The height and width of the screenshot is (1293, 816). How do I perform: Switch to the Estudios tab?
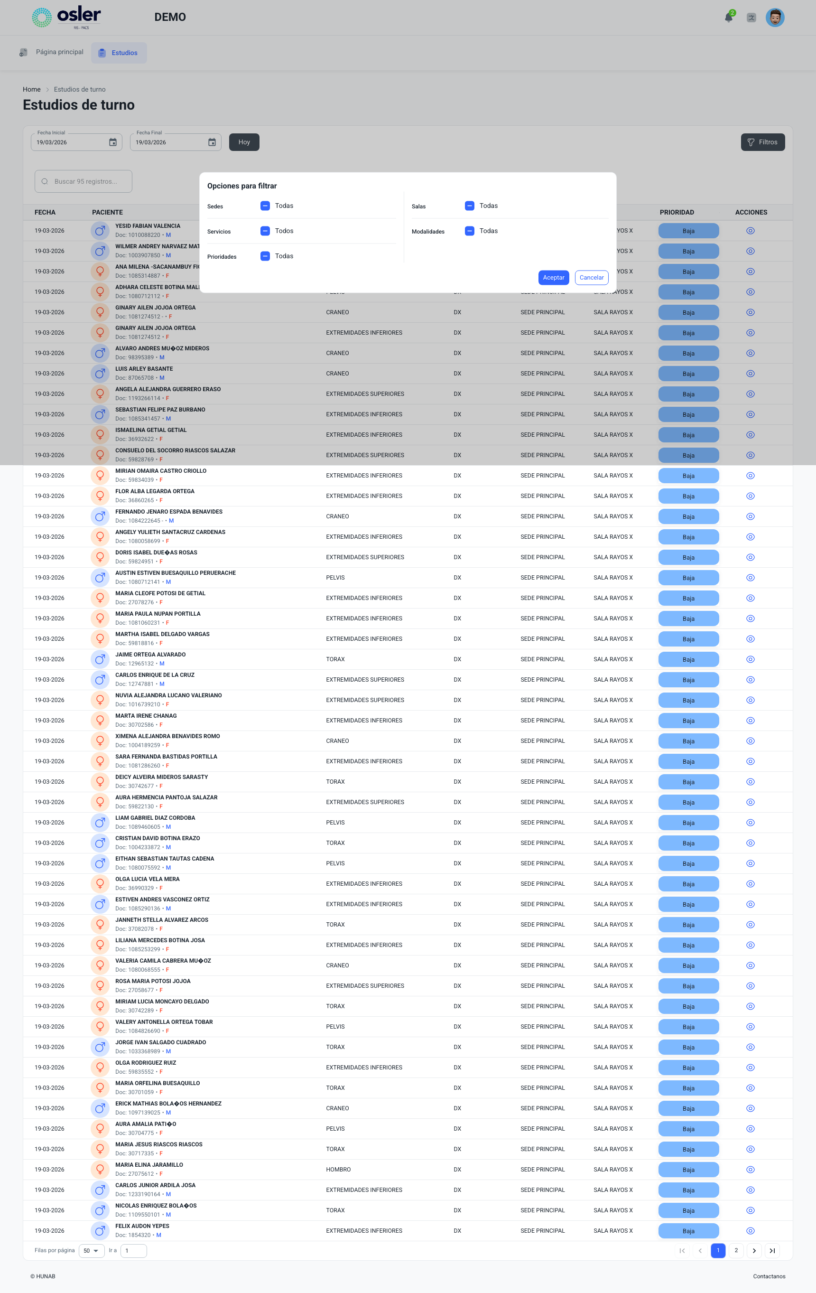coord(119,53)
